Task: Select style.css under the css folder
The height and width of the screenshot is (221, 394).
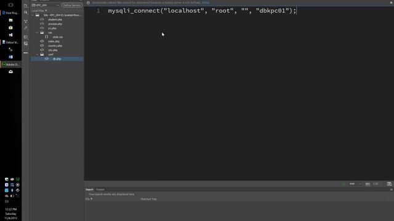Action: click(58, 37)
